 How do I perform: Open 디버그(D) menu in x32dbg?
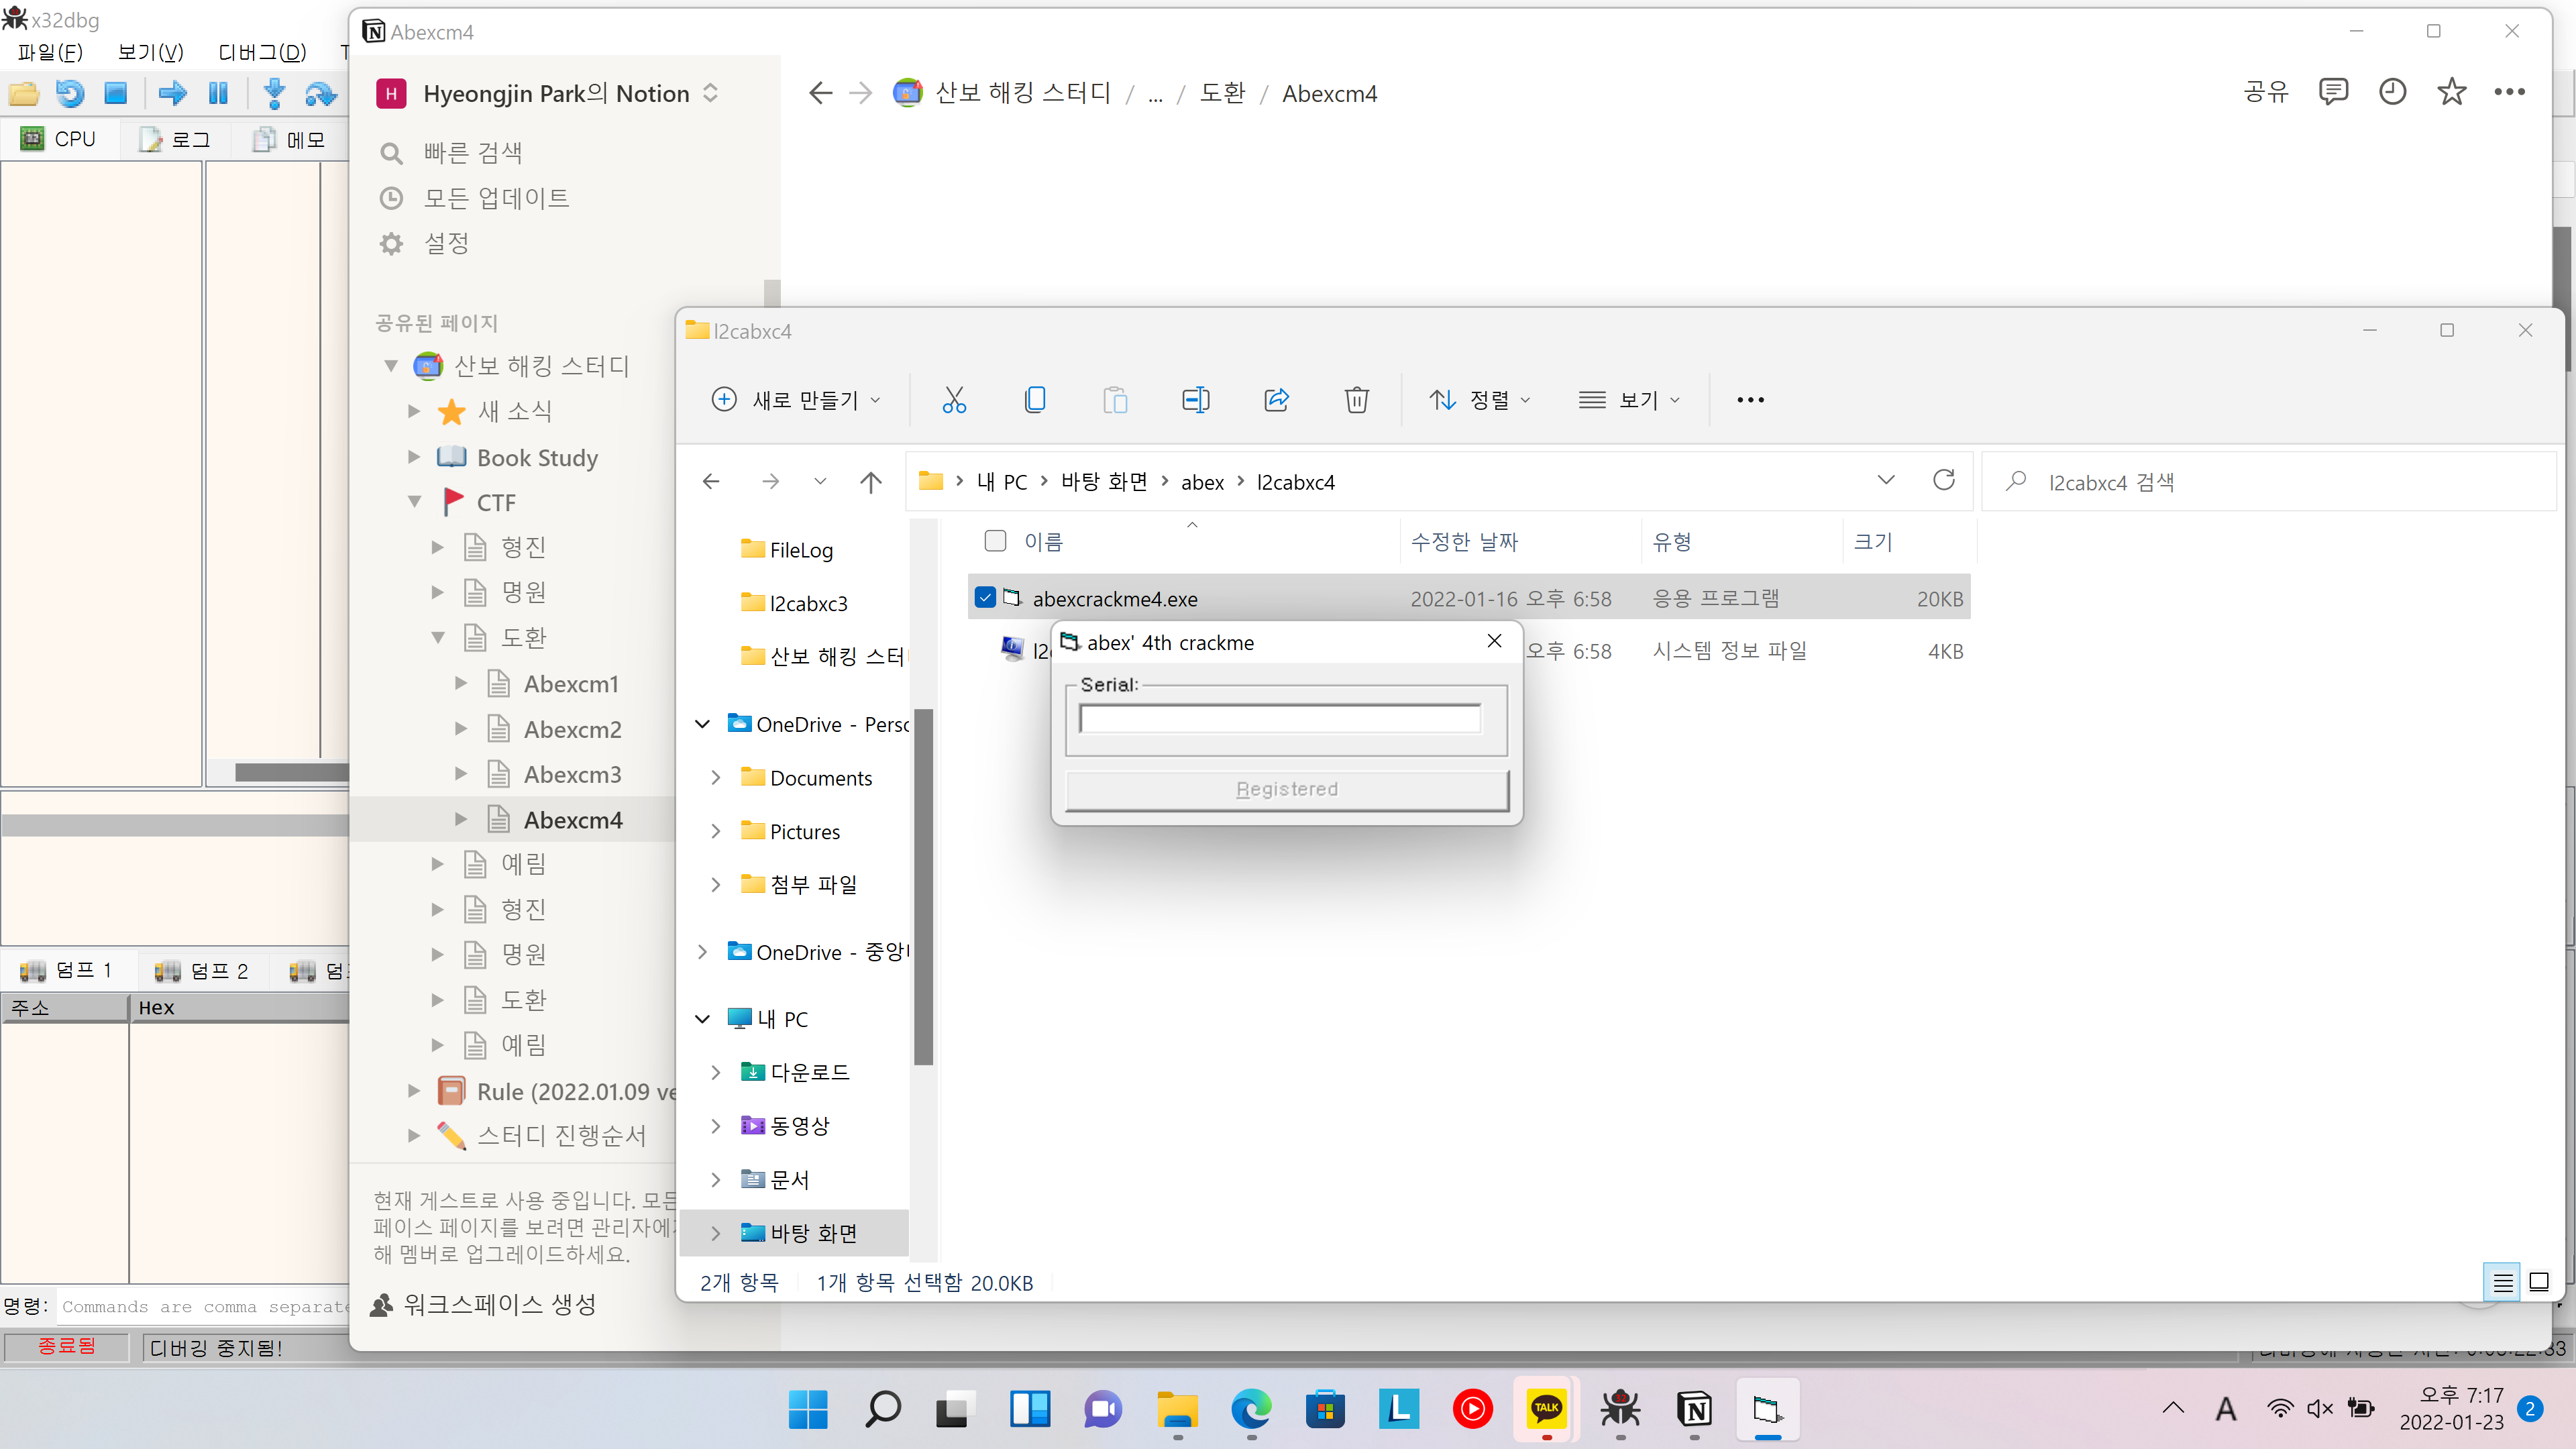(x=263, y=52)
